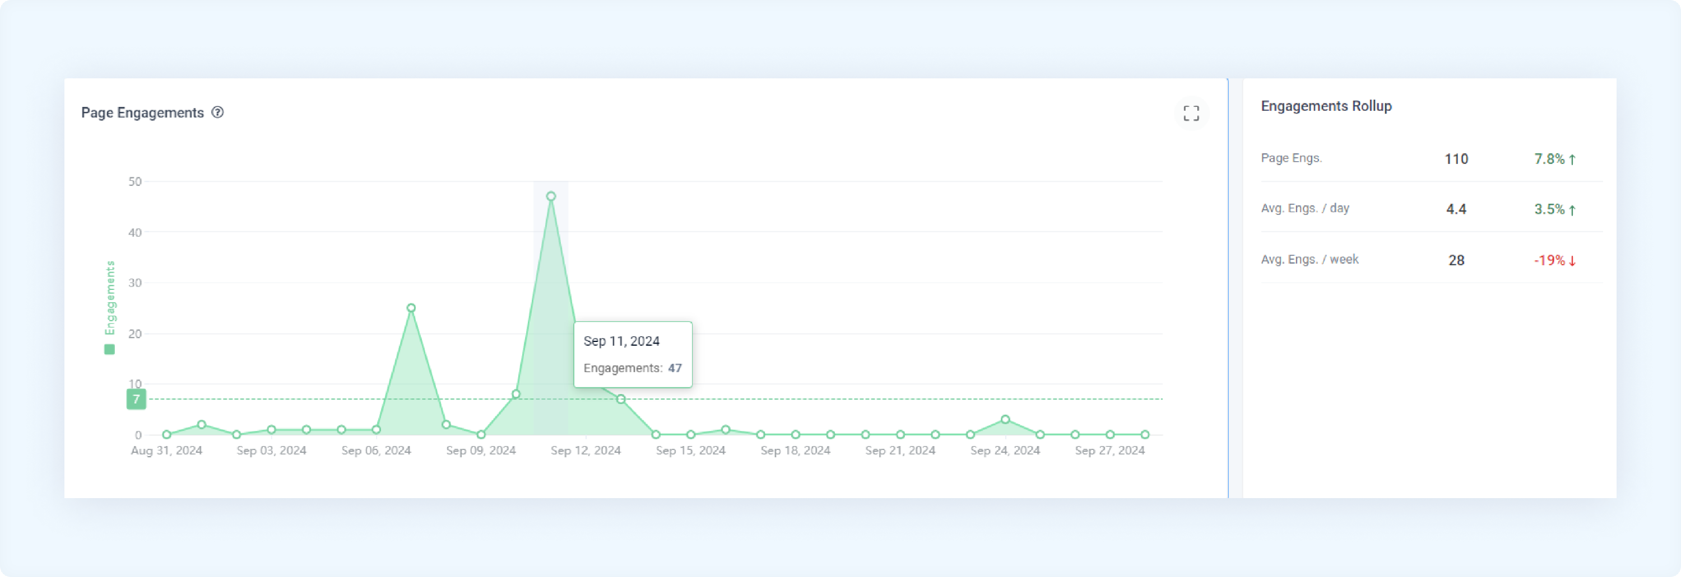Click the Avg. Engs. / day label
1681x577 pixels.
(x=1305, y=208)
